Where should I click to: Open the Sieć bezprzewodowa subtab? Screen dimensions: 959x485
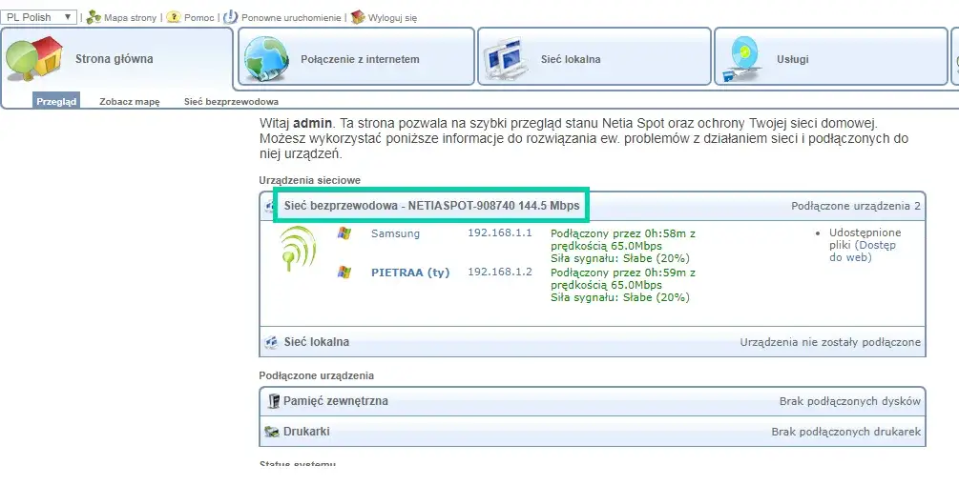point(231,102)
